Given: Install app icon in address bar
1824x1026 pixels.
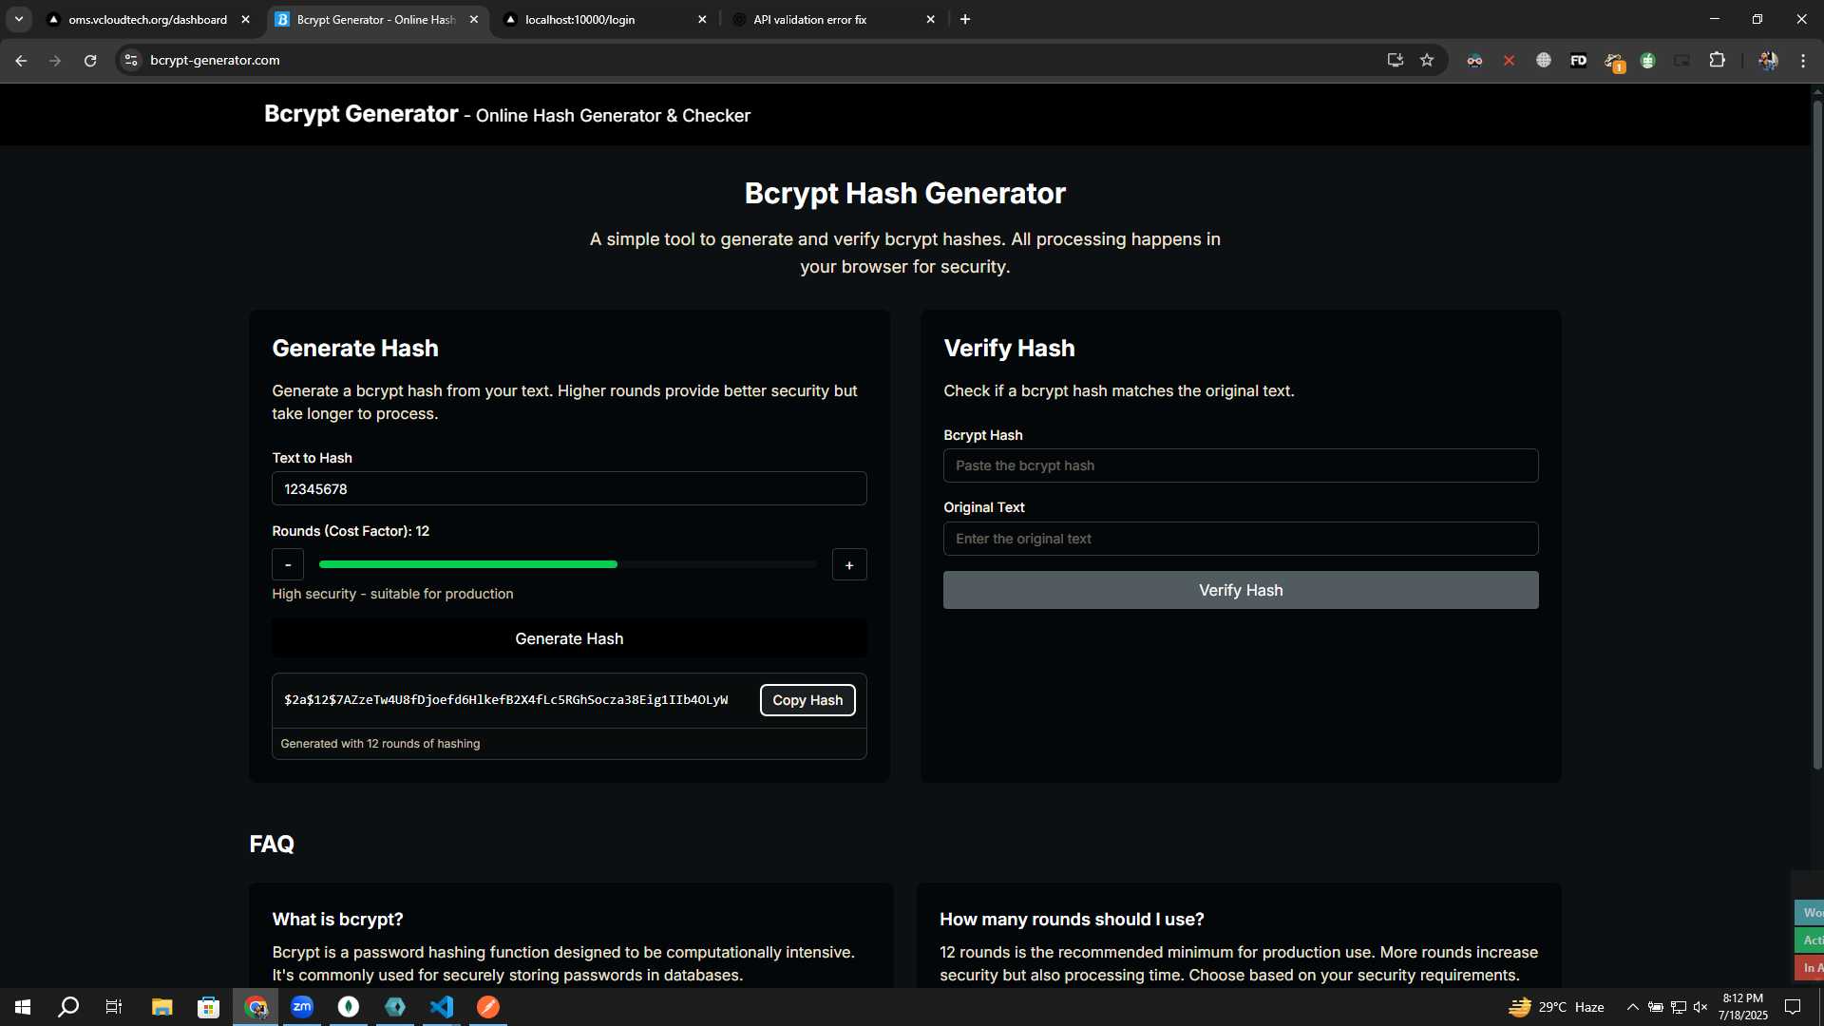Looking at the screenshot, I should pyautogui.click(x=1395, y=60).
